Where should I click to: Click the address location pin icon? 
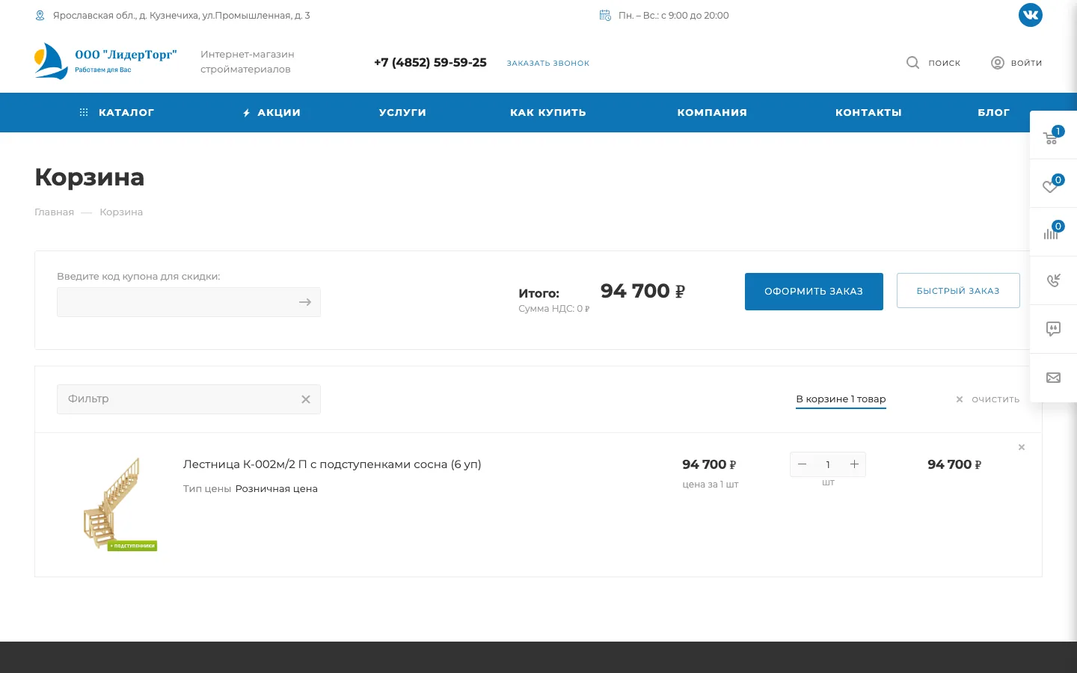tap(40, 15)
